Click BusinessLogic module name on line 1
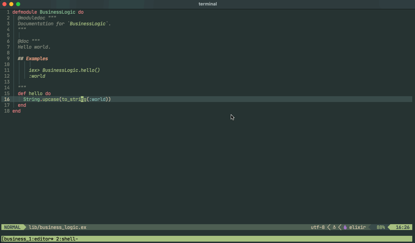 58,12
